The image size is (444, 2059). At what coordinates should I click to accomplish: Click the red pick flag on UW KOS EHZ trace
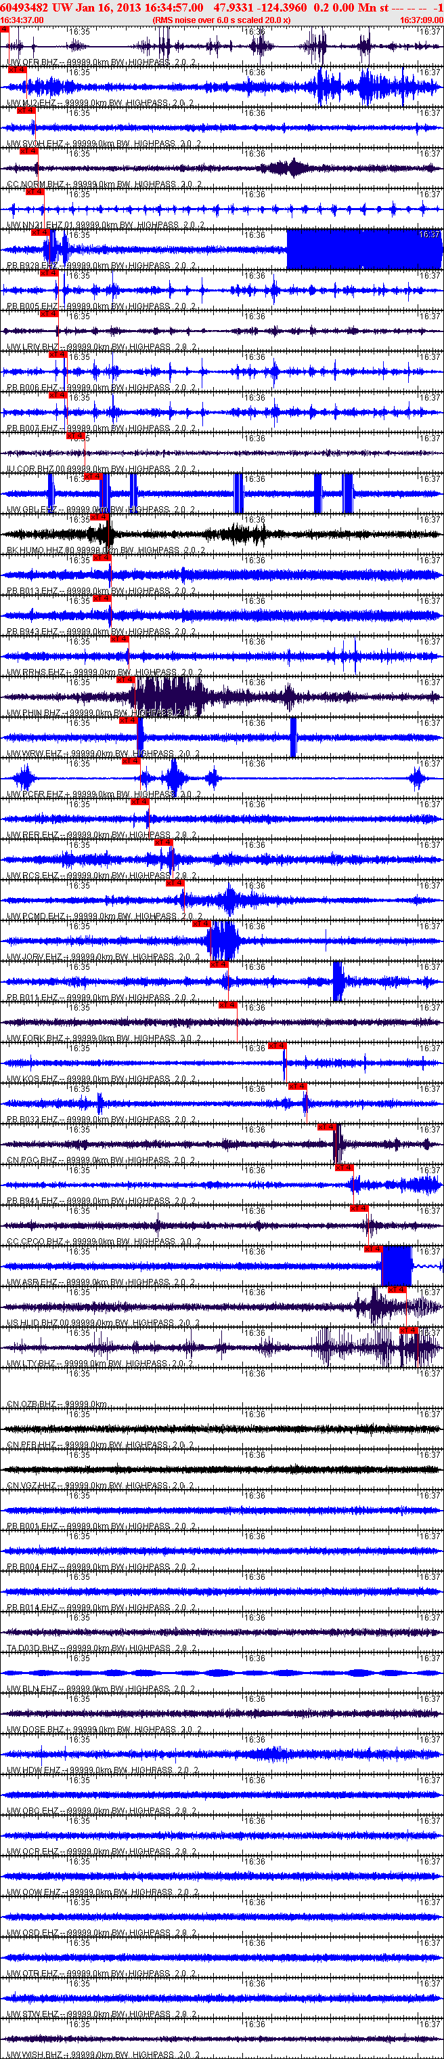point(277,1046)
